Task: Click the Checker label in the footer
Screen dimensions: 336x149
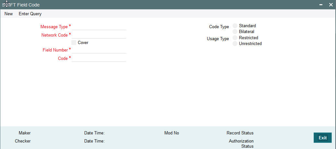Action: pos(23,141)
